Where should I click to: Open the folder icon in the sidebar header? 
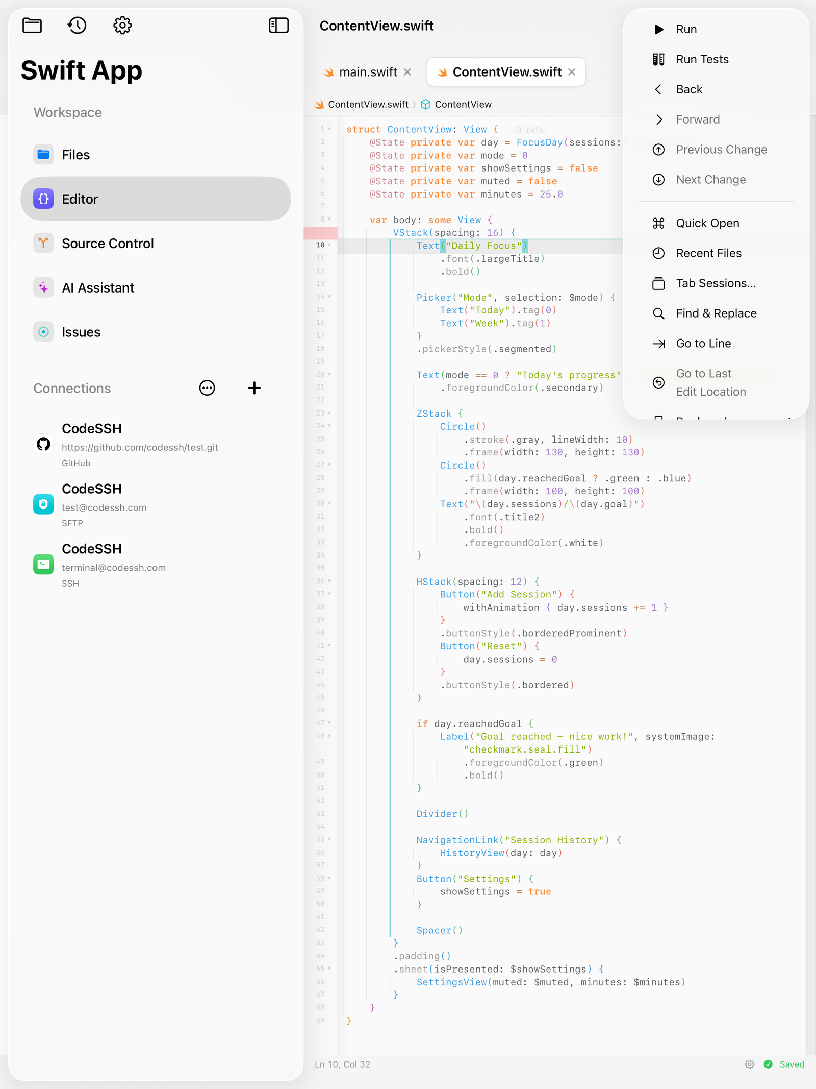tap(32, 25)
